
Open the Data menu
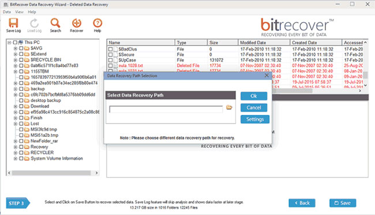[7, 12]
